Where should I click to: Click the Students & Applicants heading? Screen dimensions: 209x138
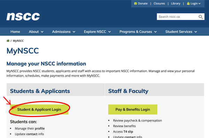(x=40, y=91)
